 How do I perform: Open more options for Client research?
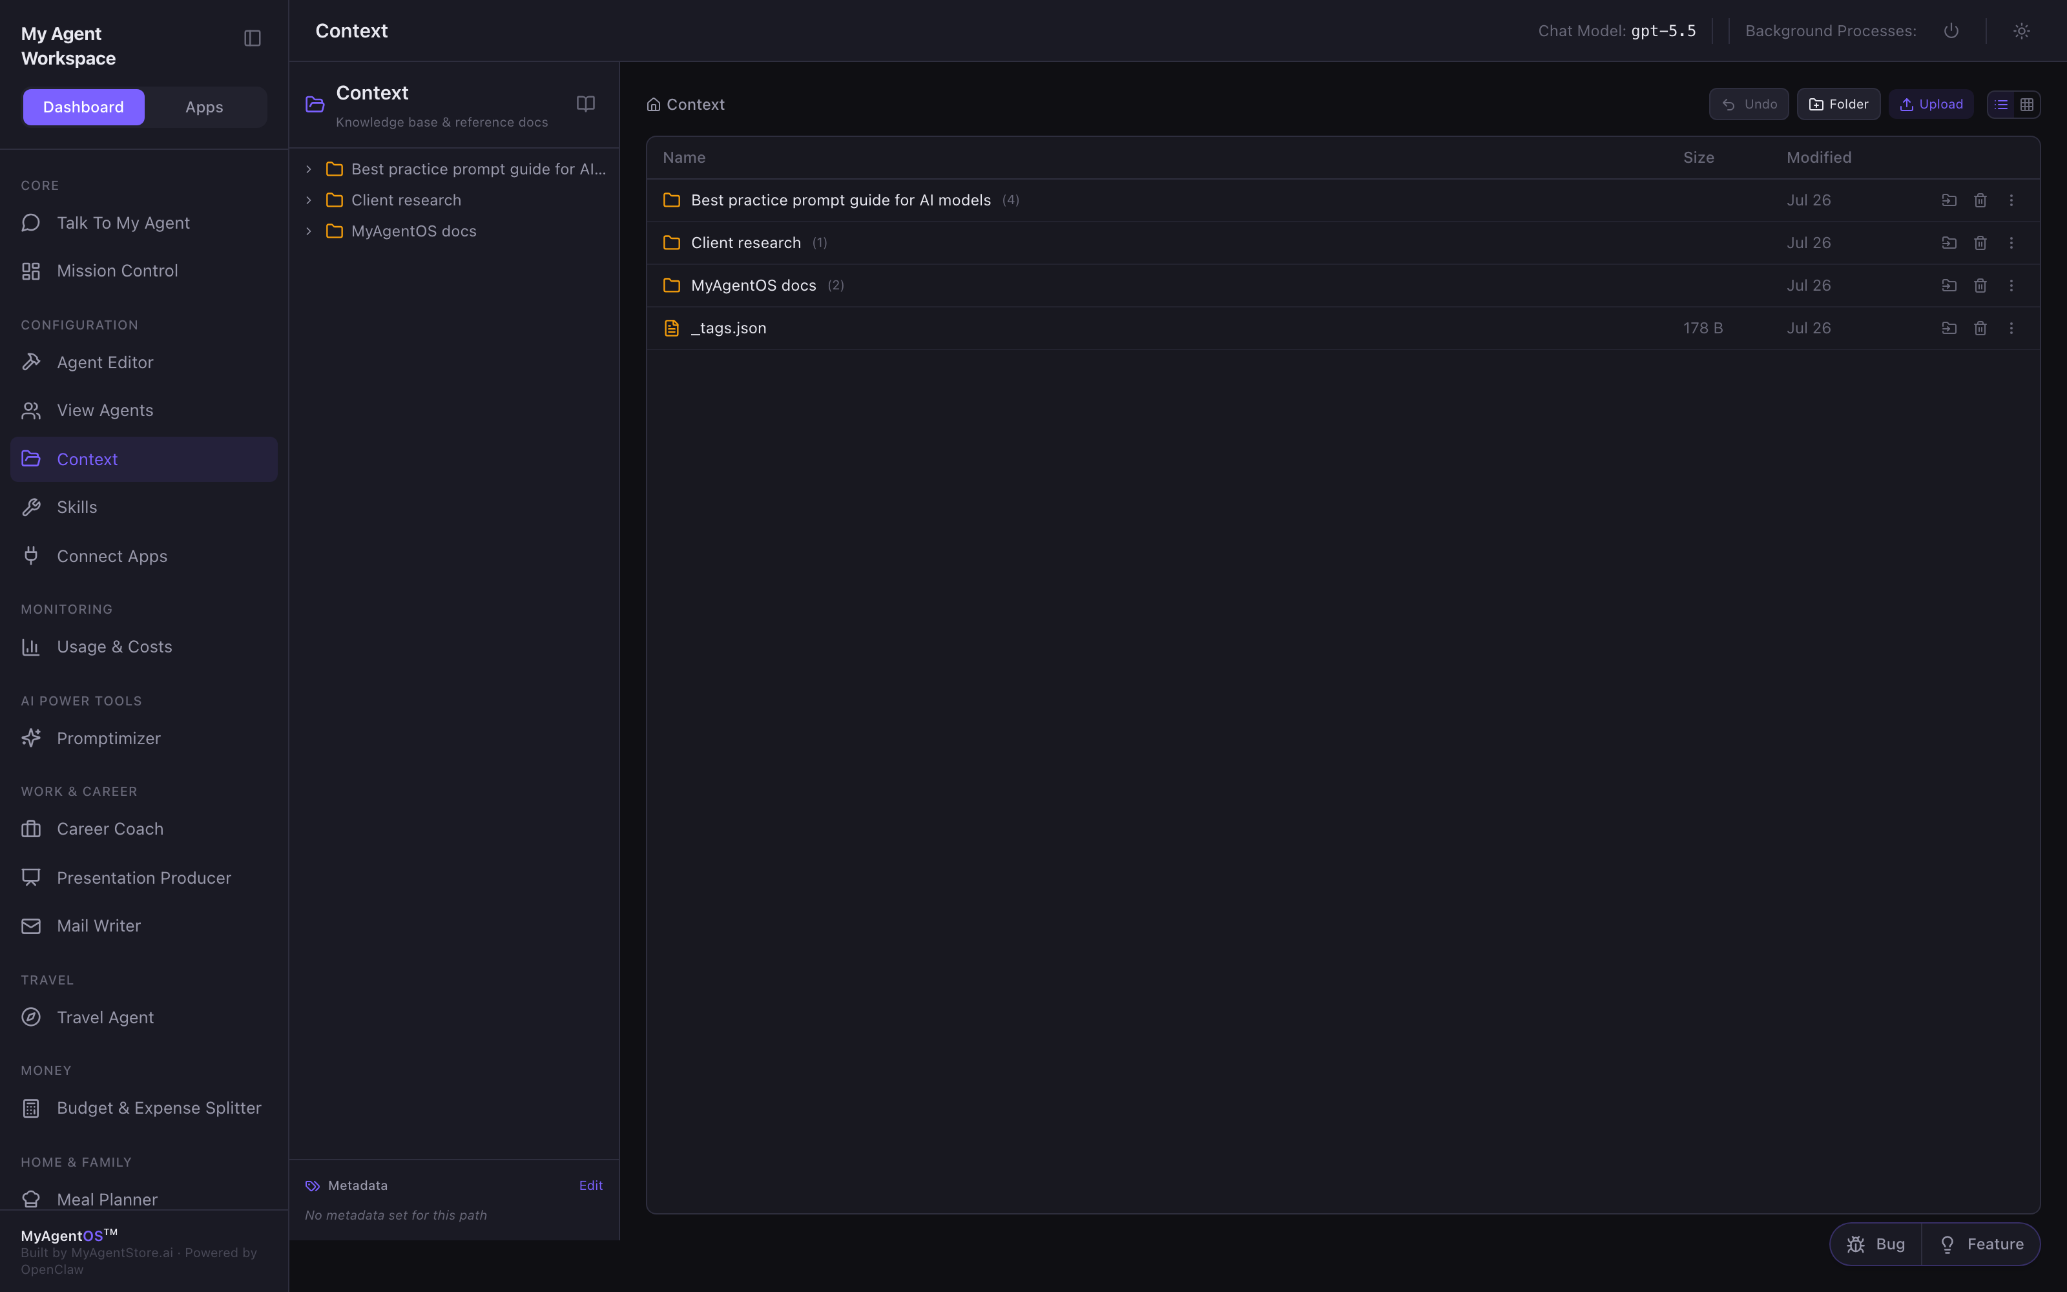click(x=2011, y=243)
